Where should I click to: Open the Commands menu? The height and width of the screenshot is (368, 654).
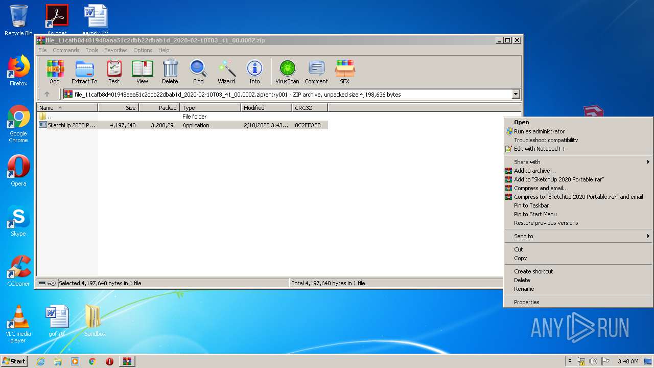[x=66, y=50]
